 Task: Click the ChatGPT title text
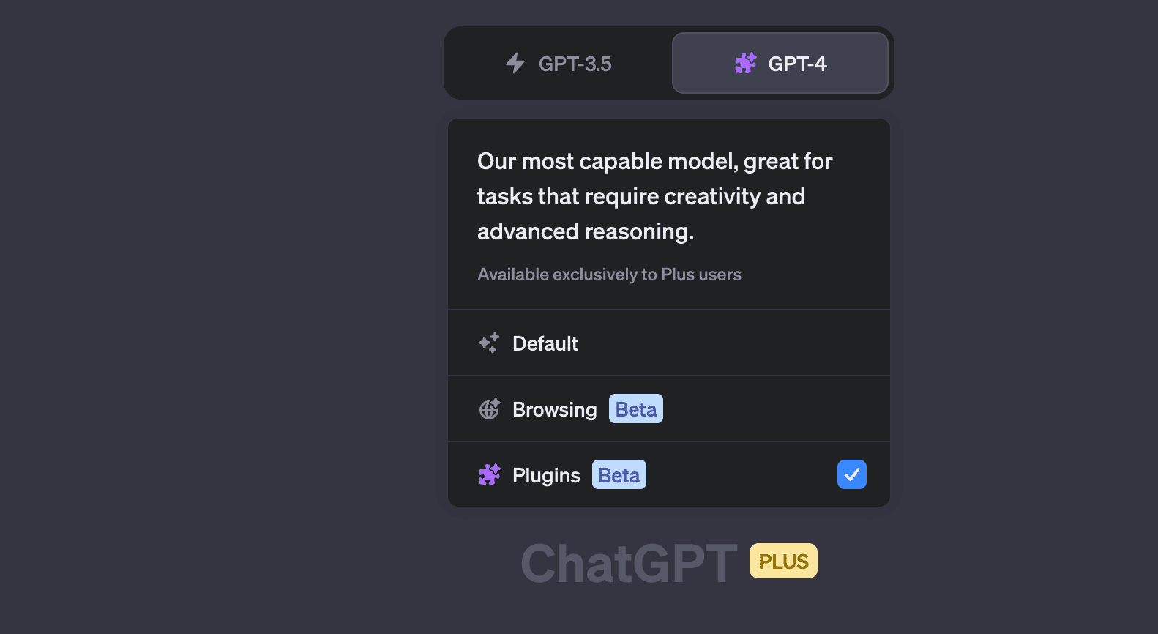tap(629, 563)
